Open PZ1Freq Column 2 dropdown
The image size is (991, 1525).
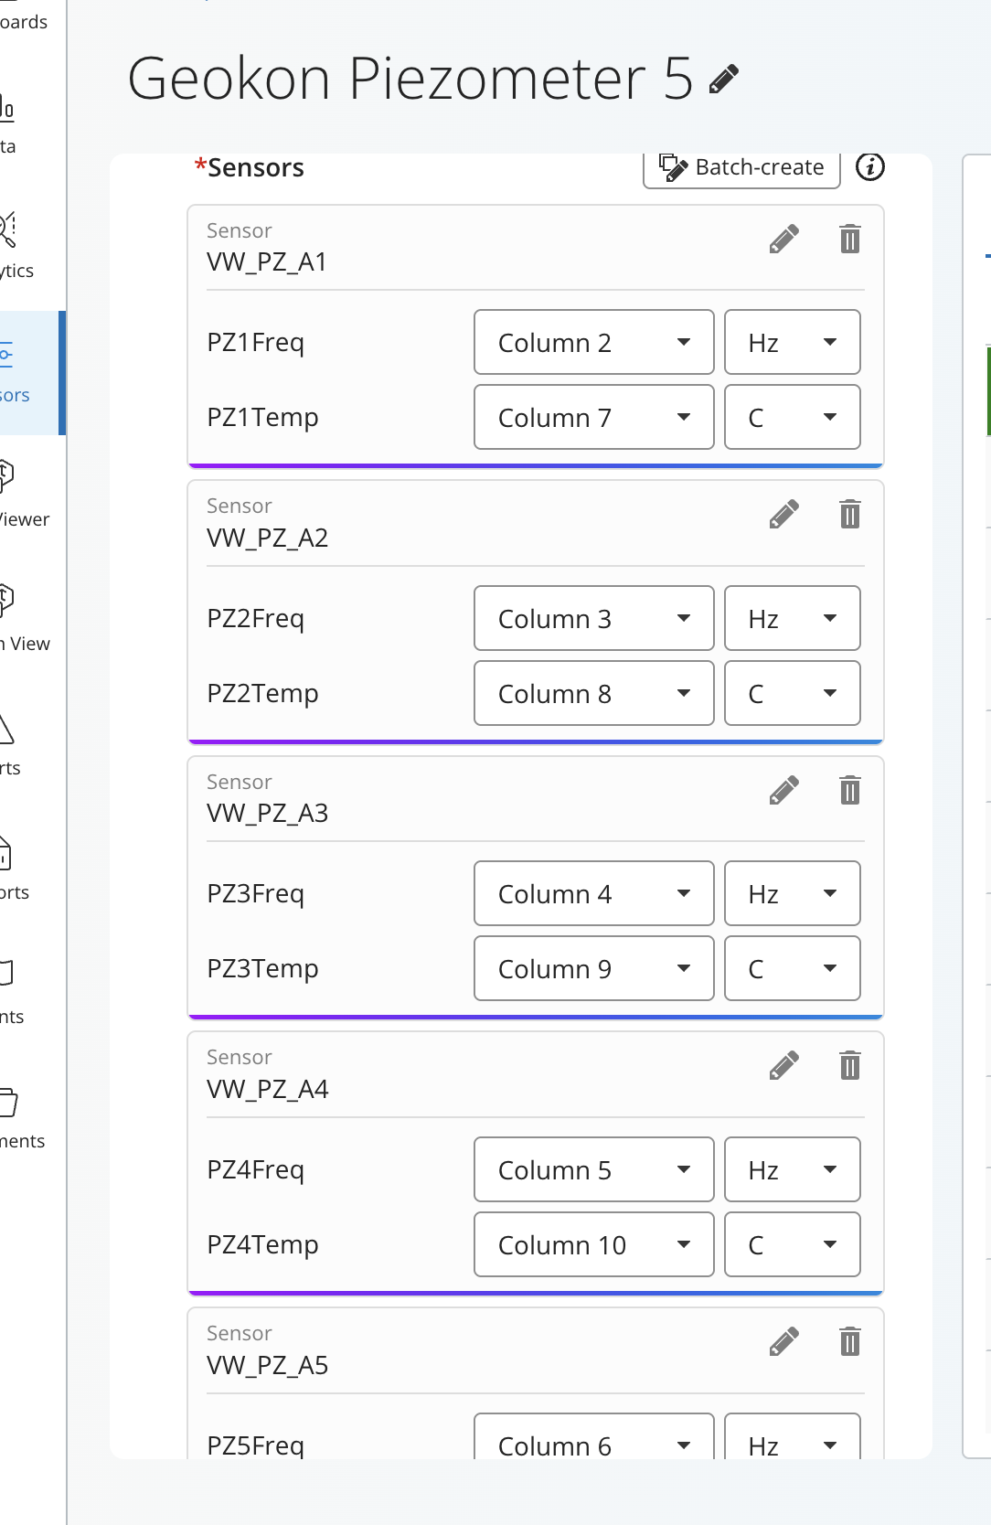coord(594,342)
